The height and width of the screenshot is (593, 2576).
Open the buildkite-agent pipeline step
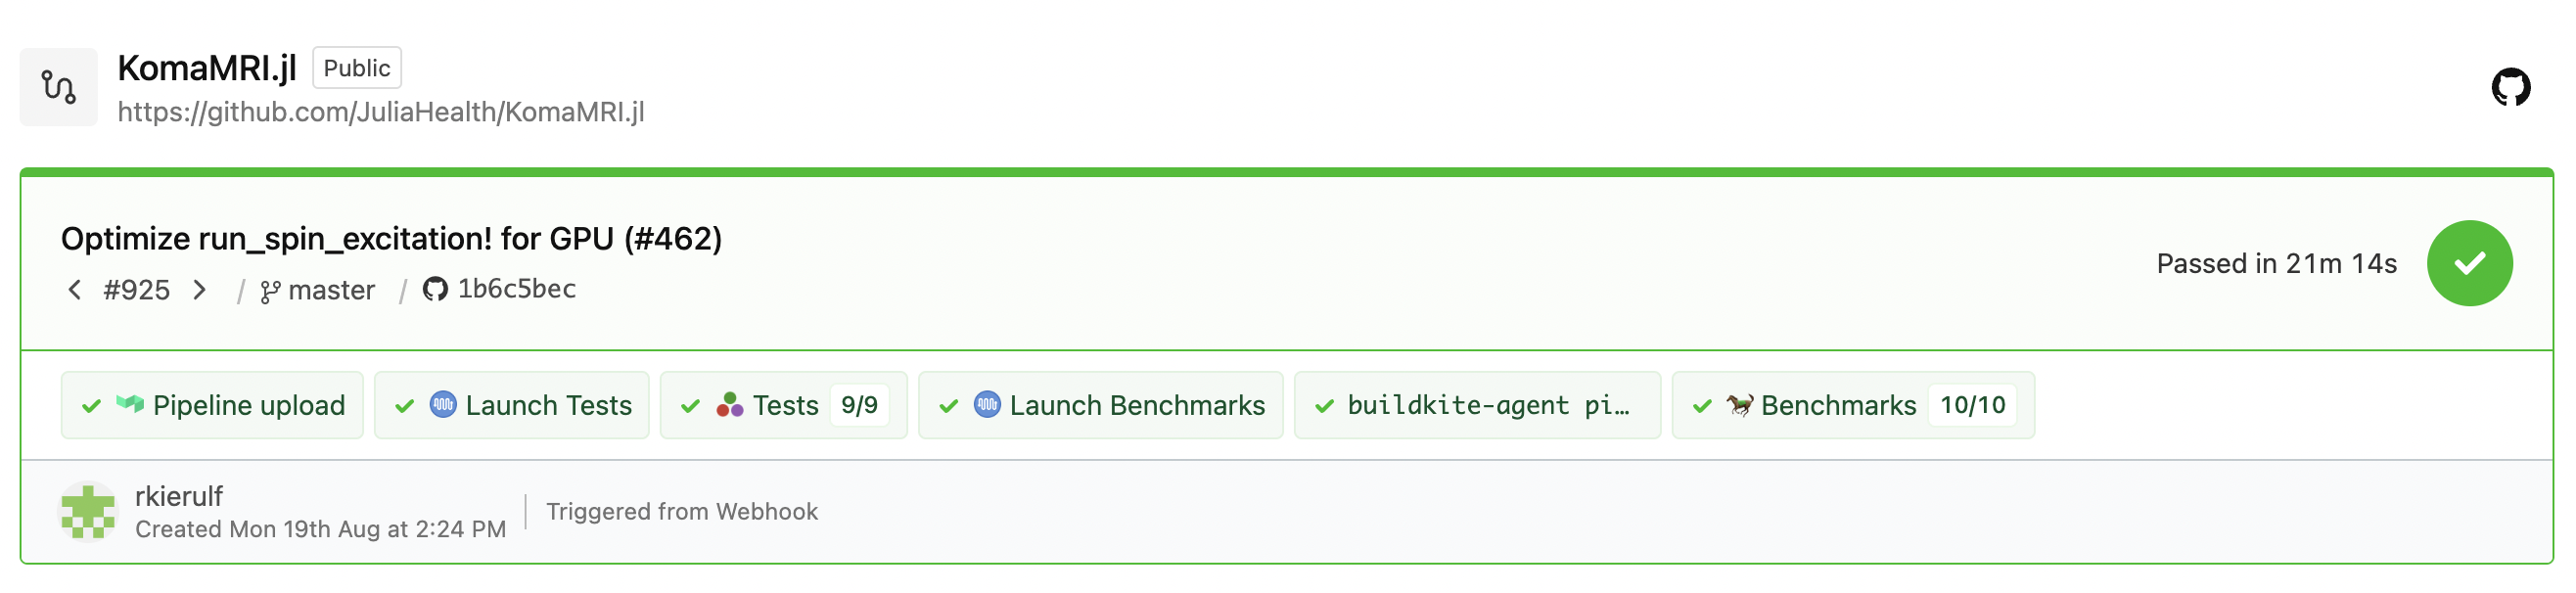[1477, 405]
